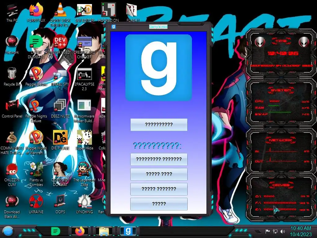
Task: Click the bottom ????? button
Action: click(x=159, y=204)
